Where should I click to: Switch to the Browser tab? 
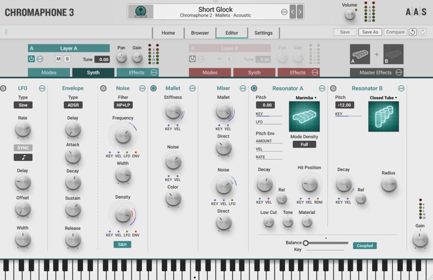tap(200, 33)
